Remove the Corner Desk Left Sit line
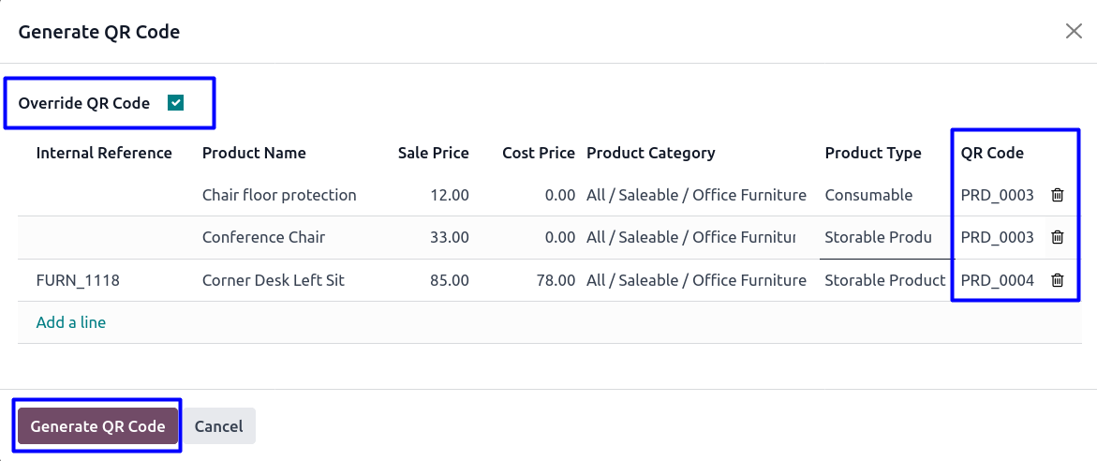Screen dimensions: 1097x461 pos(1058,280)
